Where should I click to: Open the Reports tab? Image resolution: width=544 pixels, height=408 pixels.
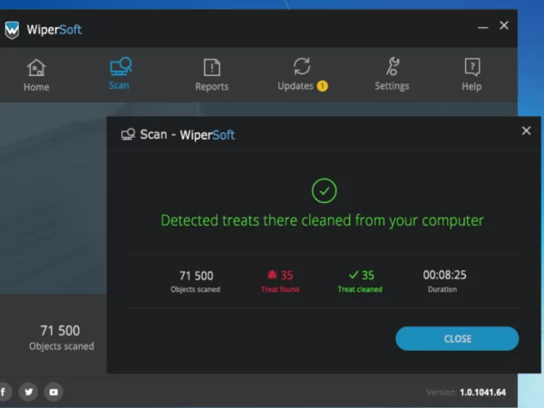click(211, 75)
